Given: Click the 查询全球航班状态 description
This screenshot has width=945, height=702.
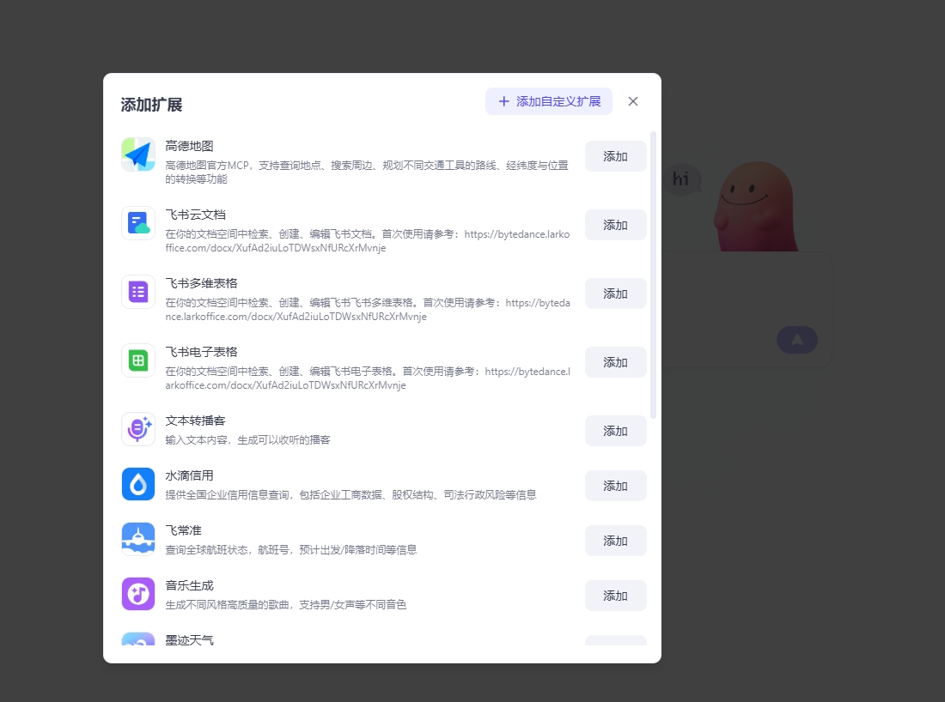Looking at the screenshot, I should pos(291,550).
